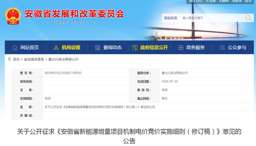Click the document icon beside 政府信息公开
Viewport: 256px width, 146px height.
(135, 48)
